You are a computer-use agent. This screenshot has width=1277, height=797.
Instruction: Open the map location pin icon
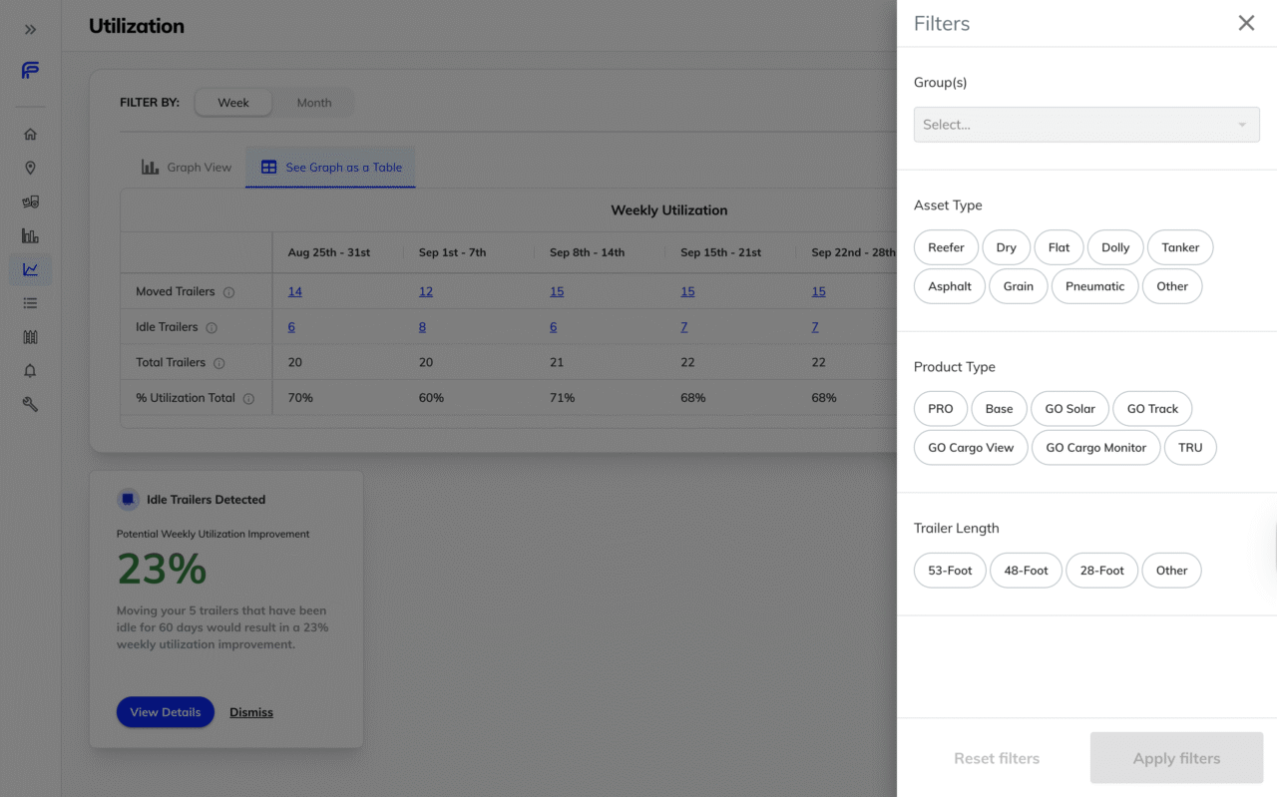(30, 169)
